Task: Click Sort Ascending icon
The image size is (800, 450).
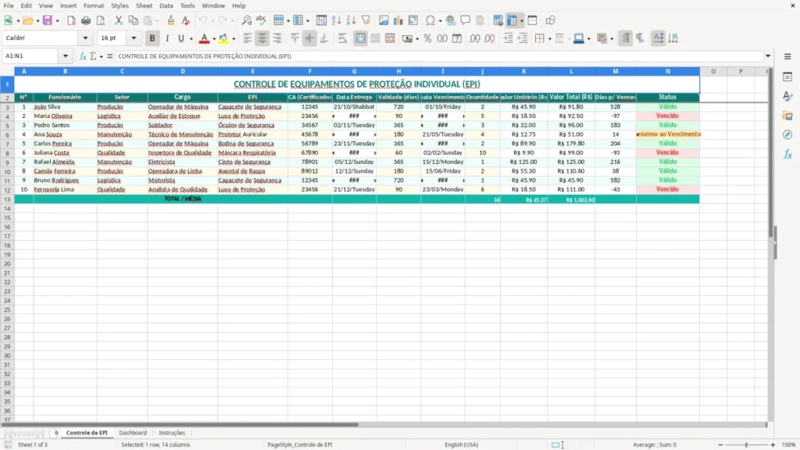Action: [x=336, y=20]
